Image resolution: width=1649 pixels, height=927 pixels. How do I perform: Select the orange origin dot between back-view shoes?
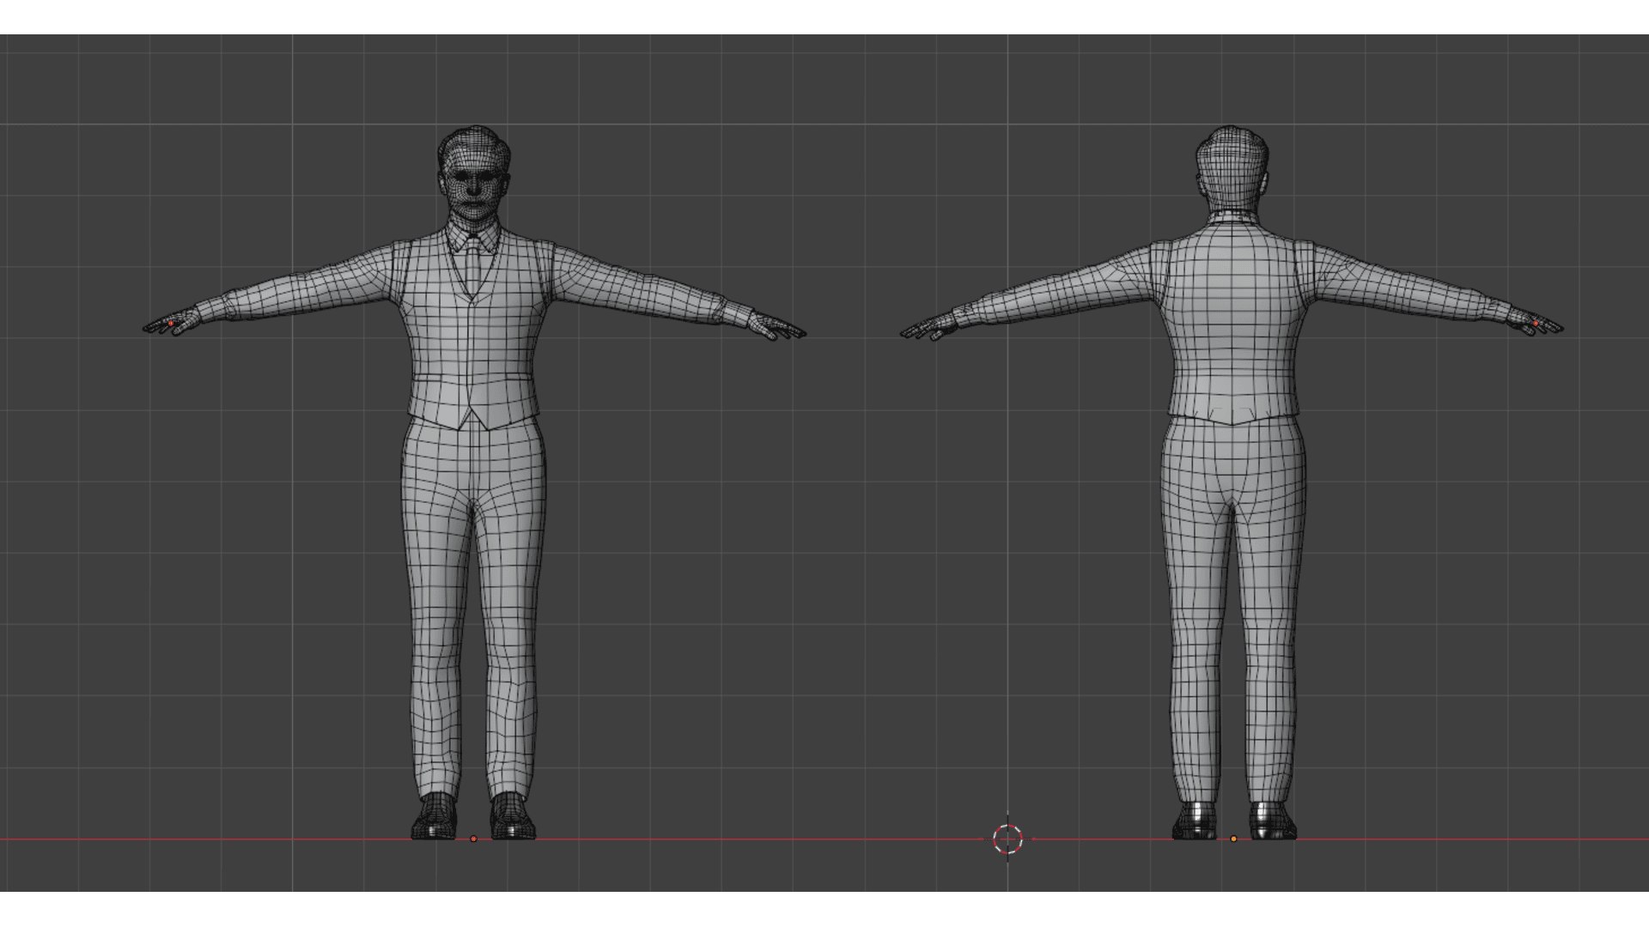point(1233,839)
